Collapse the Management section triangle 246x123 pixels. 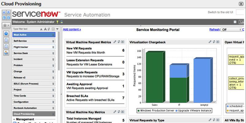point(14,119)
